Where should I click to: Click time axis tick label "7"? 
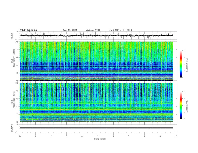(x=129, y=136)
